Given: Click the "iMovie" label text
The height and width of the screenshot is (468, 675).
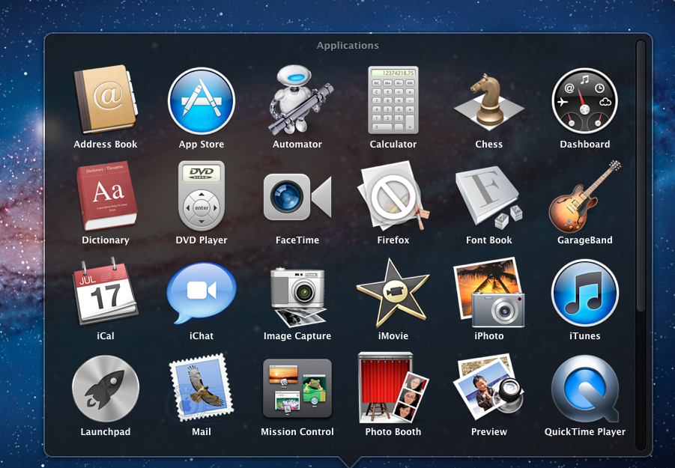Looking at the screenshot, I should click(393, 336).
